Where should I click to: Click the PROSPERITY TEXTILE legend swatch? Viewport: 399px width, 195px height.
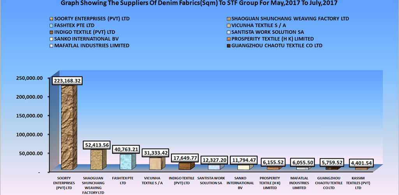pyautogui.click(x=229, y=39)
